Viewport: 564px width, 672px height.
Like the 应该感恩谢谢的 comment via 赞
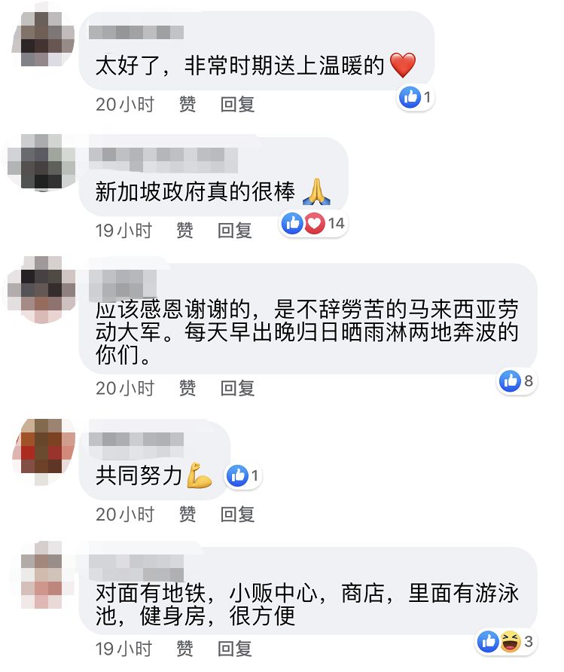(187, 388)
